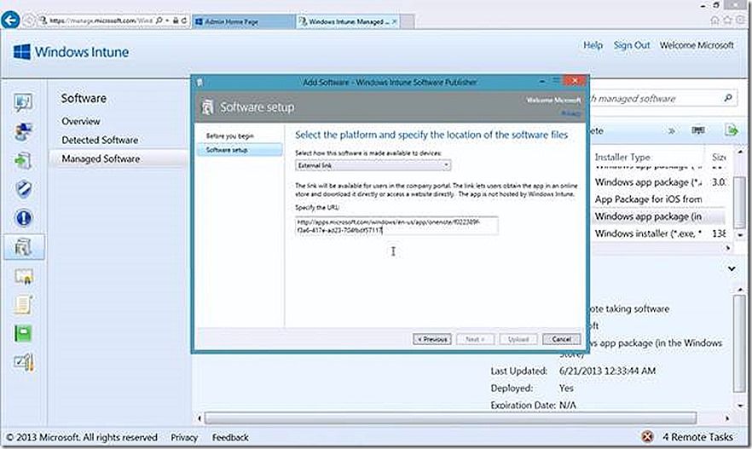Click the Upload button in wizard
This screenshot has width=752, height=449.
[x=518, y=339]
